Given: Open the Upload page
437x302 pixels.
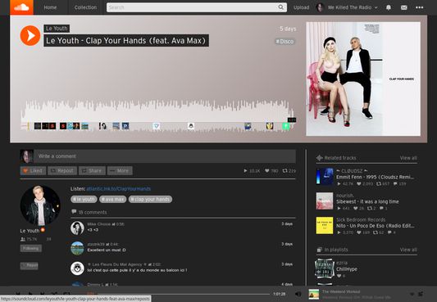Looking at the screenshot, I should pyautogui.click(x=301, y=7).
